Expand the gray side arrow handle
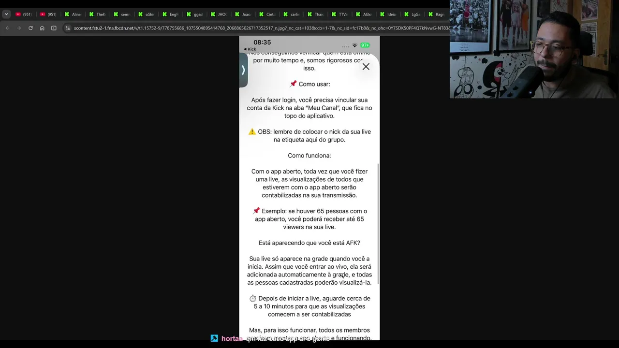The width and height of the screenshot is (619, 348). coord(243,70)
